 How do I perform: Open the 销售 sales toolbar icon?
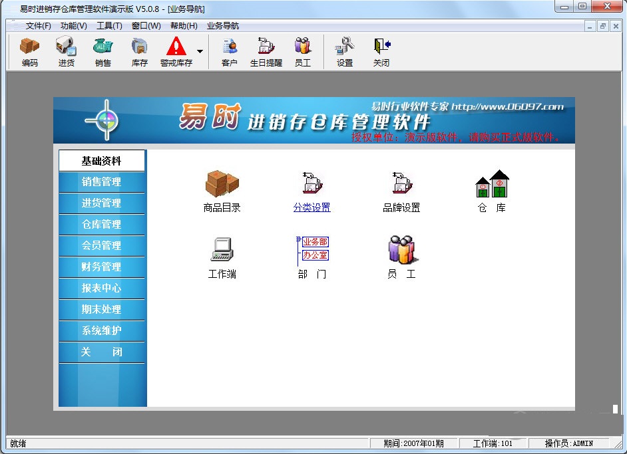[x=103, y=51]
